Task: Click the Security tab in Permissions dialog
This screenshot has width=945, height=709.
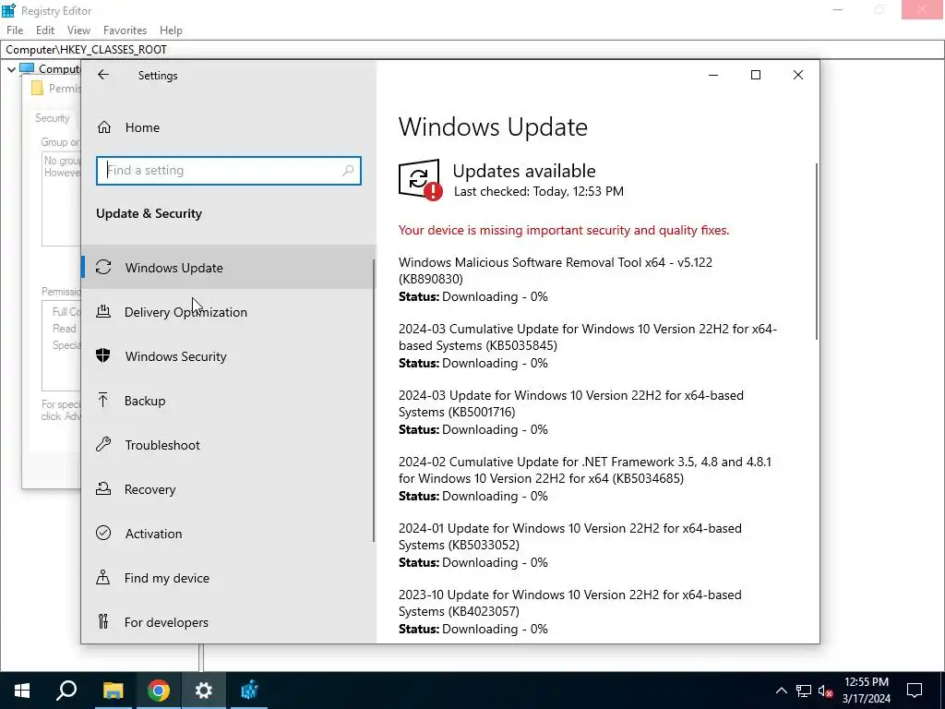Action: click(x=53, y=118)
